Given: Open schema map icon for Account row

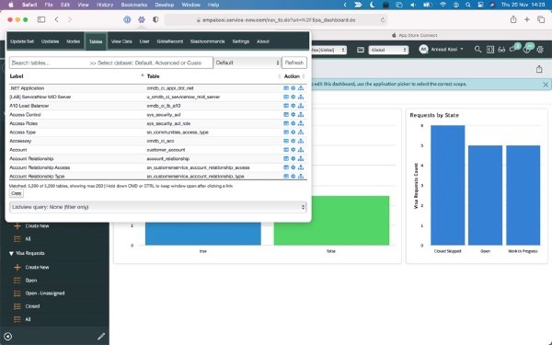Looking at the screenshot, I should click(x=301, y=150).
